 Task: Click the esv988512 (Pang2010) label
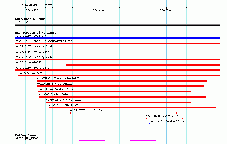[54, 94]
